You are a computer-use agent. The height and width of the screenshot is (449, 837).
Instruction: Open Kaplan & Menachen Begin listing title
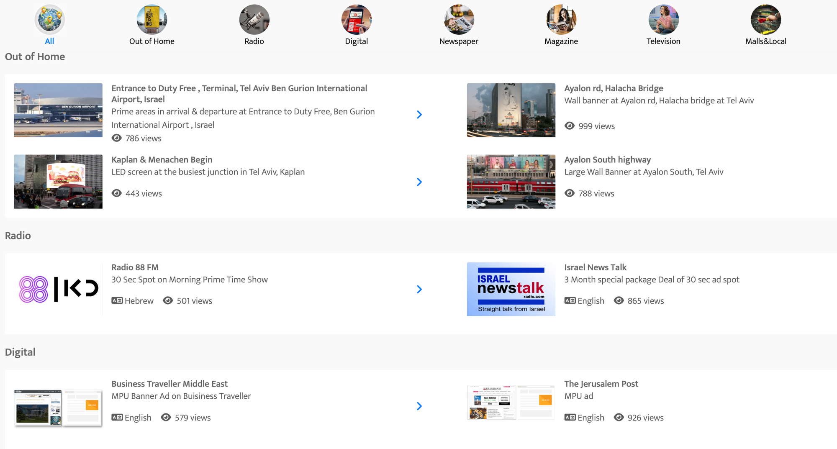pos(162,159)
